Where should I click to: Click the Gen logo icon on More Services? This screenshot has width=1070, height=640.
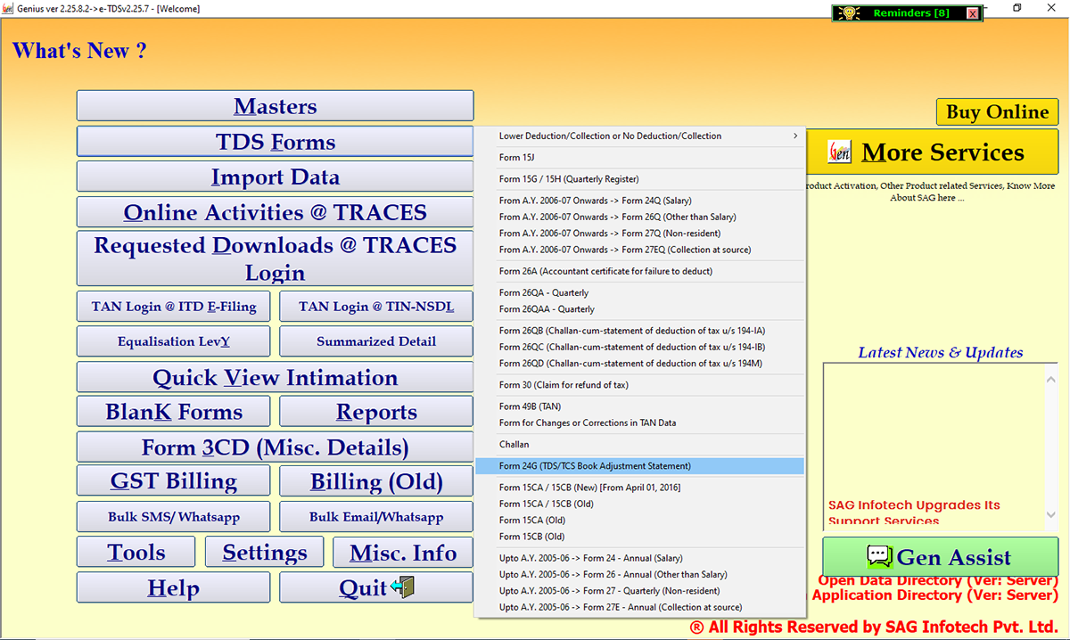click(x=839, y=152)
